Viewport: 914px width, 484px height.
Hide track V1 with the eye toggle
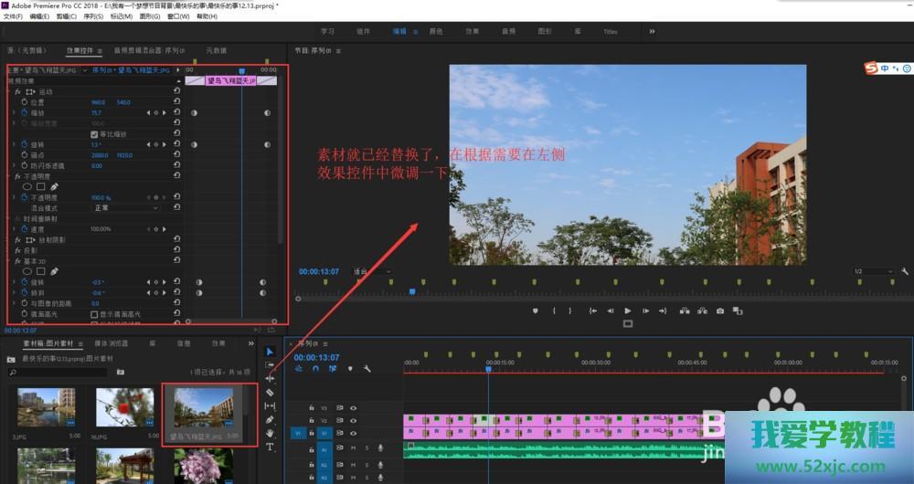353,433
